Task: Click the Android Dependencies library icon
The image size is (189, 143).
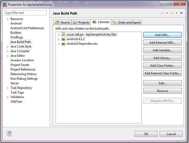Action: [63, 44]
